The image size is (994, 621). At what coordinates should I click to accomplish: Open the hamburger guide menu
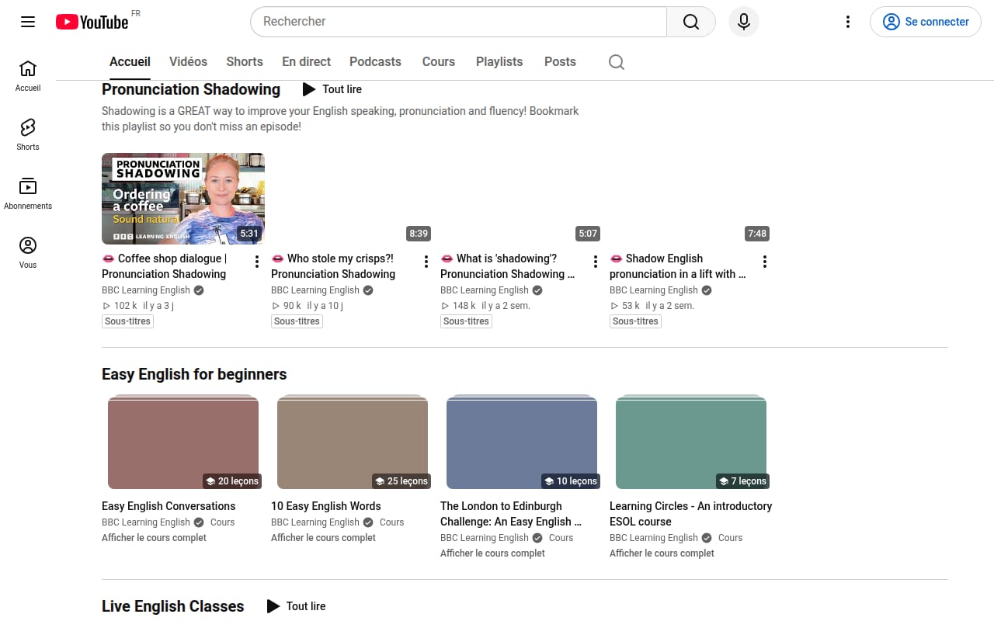pyautogui.click(x=28, y=22)
